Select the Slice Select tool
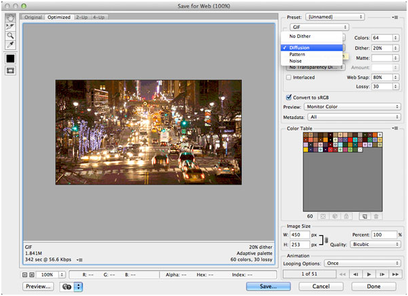The width and height of the screenshot is (408, 296). [x=11, y=25]
